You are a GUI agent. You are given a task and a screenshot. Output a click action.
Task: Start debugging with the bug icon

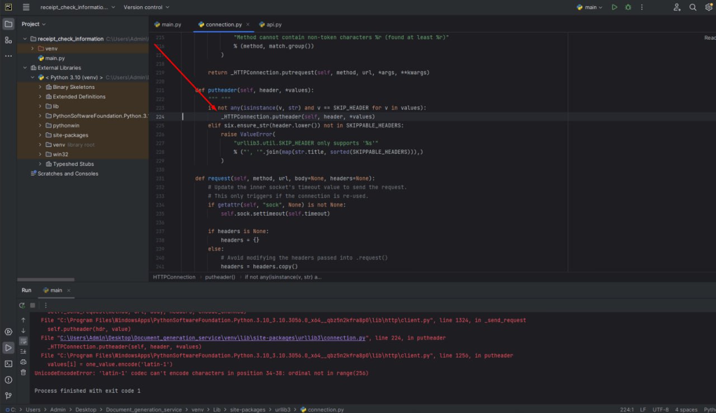pos(628,7)
